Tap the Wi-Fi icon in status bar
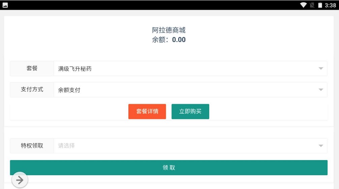The image size is (339, 189). (303, 5)
